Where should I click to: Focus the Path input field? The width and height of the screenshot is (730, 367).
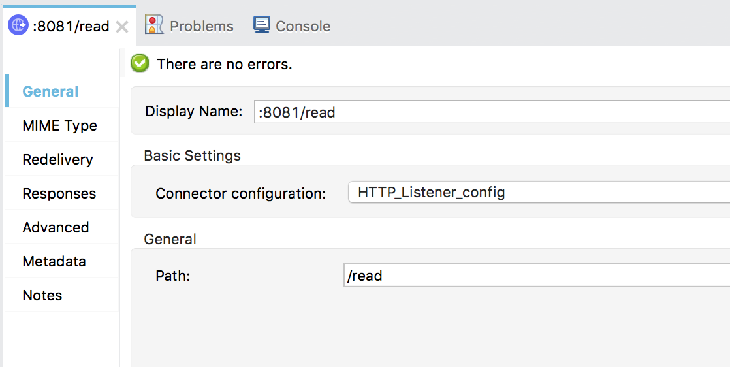point(536,276)
